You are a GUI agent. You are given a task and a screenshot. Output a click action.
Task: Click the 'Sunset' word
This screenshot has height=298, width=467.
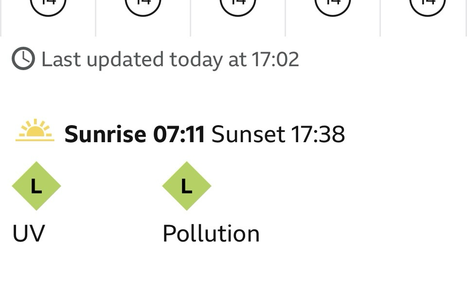pos(248,134)
